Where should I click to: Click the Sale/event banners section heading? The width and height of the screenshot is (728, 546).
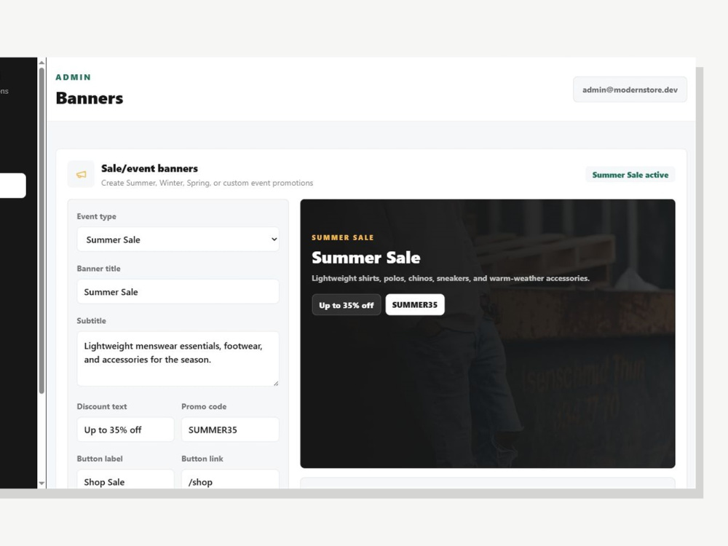point(149,169)
